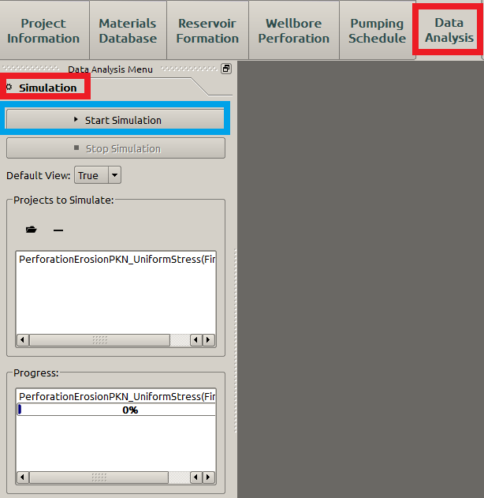This screenshot has width=484, height=498.
Task: Select the Simulation sub-tab
Action: pos(44,88)
